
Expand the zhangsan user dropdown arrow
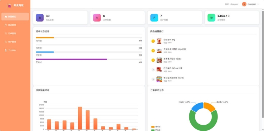click(x=258, y=4)
